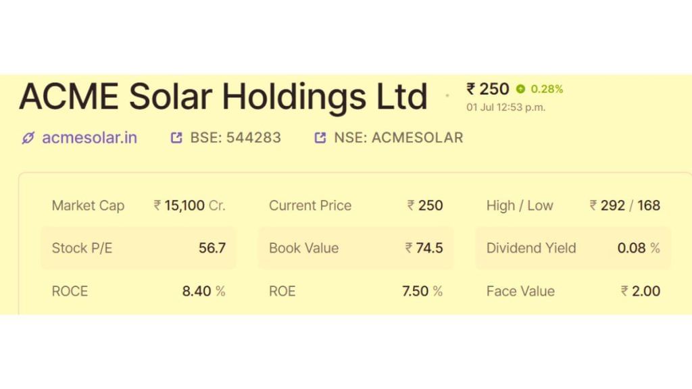Click the BSE external link icon
Image resolution: width=692 pixels, height=389 pixels.
[x=176, y=138]
